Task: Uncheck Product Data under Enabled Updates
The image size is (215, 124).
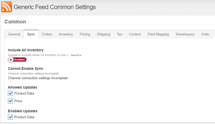Action: (10, 117)
